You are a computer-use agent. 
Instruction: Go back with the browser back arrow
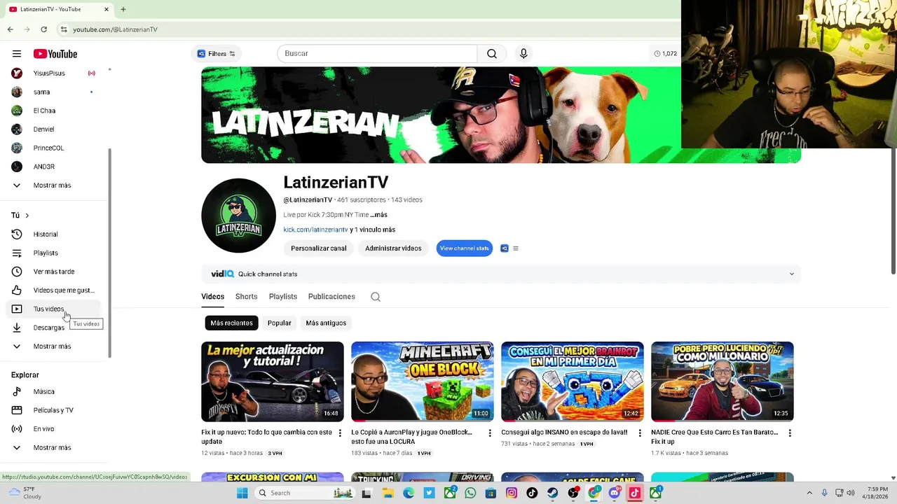(x=11, y=29)
